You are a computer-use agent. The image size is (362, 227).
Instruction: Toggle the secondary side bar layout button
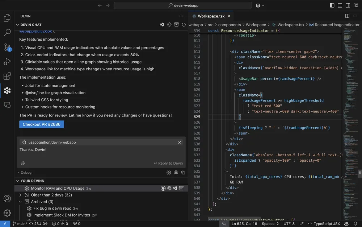(348, 5)
